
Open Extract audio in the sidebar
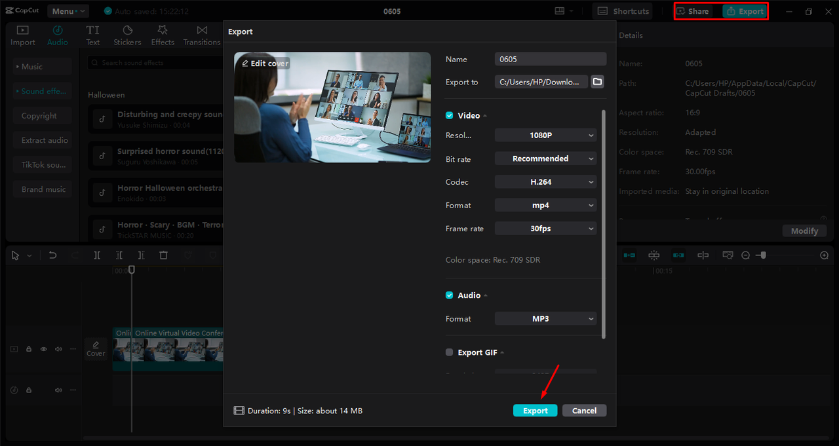pyautogui.click(x=42, y=140)
